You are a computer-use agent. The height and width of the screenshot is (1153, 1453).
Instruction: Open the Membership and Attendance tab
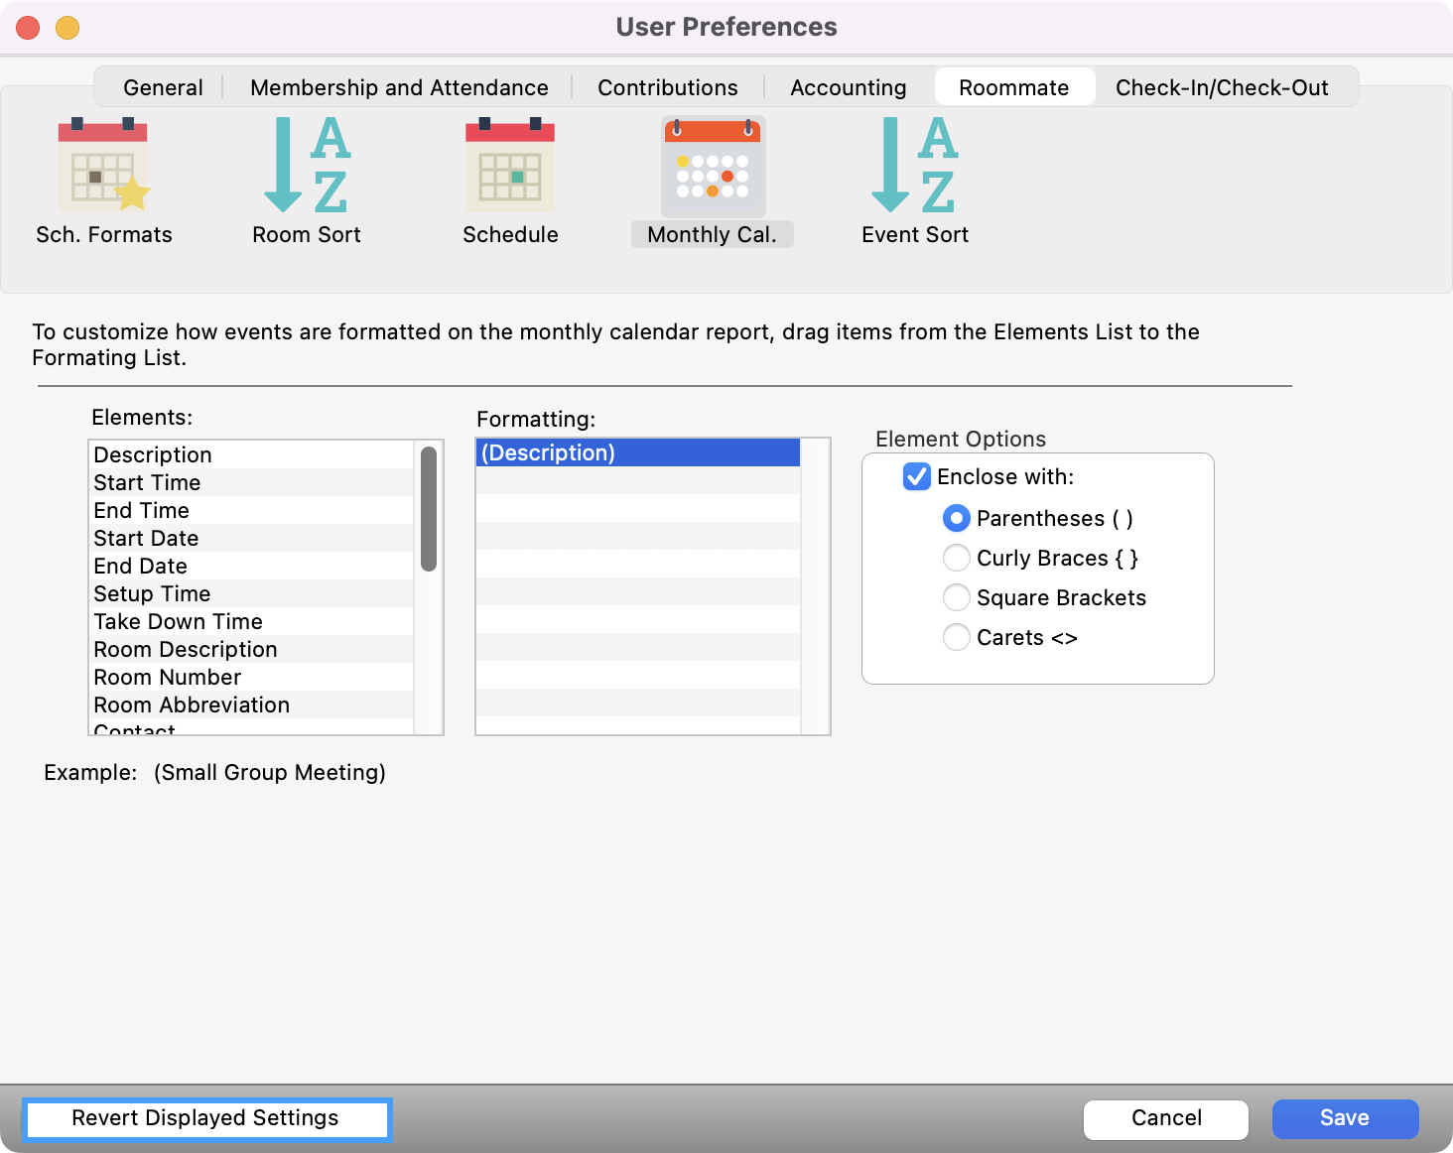click(399, 87)
